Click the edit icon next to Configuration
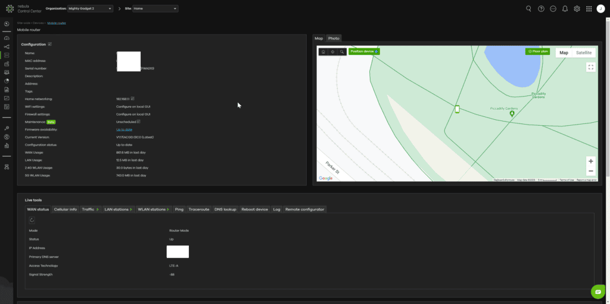Viewport: 610px width, 304px height. 50,44
